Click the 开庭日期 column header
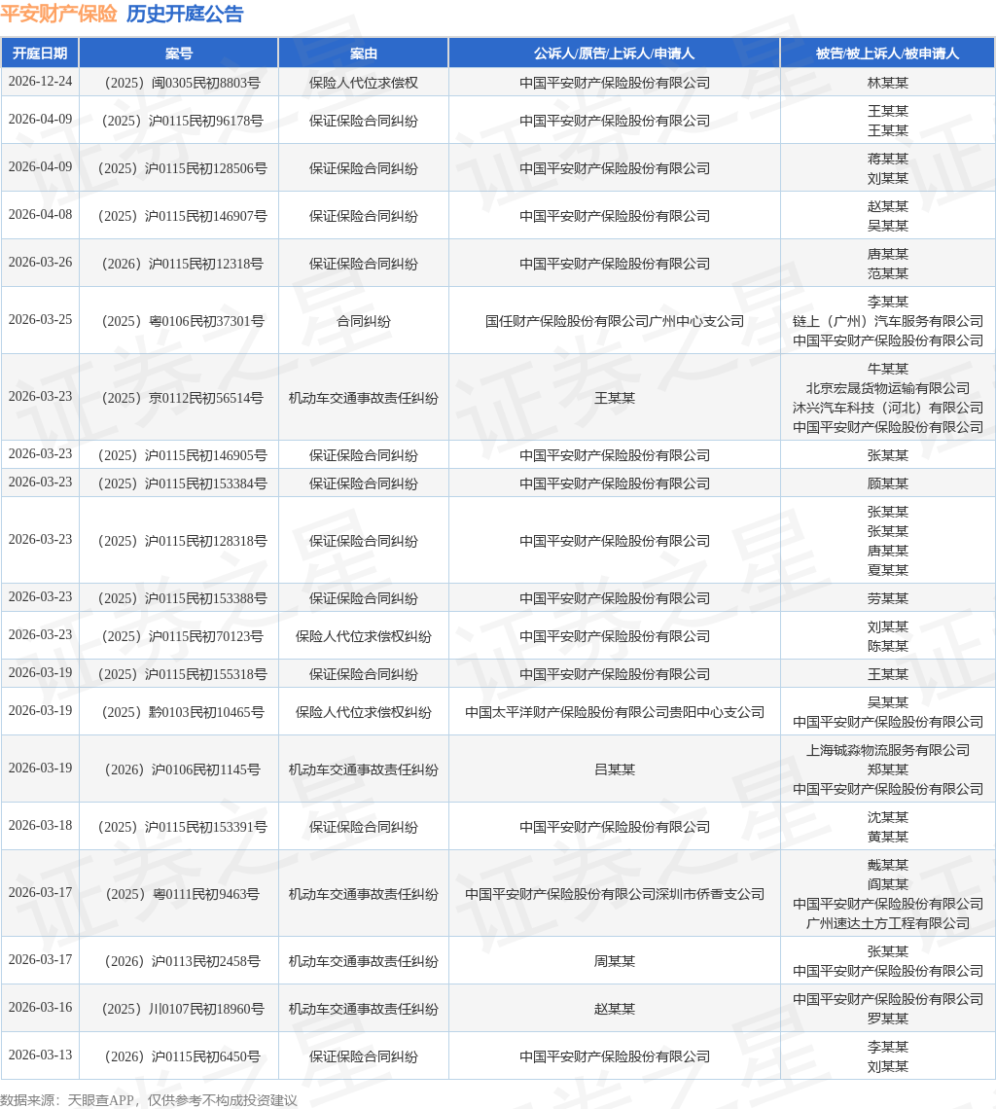The height and width of the screenshot is (1109, 996). [x=40, y=54]
